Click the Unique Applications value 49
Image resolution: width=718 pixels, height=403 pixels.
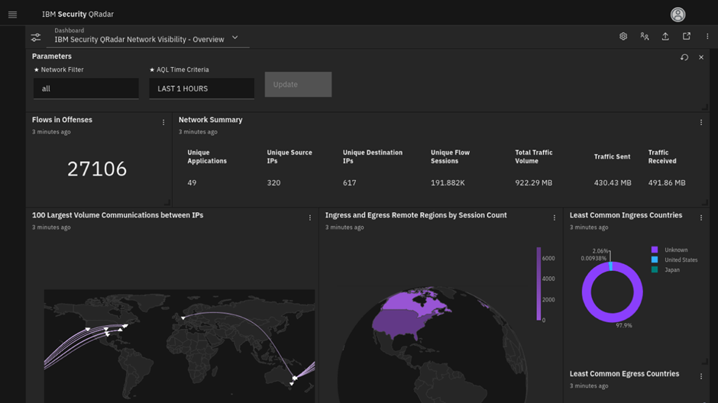click(192, 183)
